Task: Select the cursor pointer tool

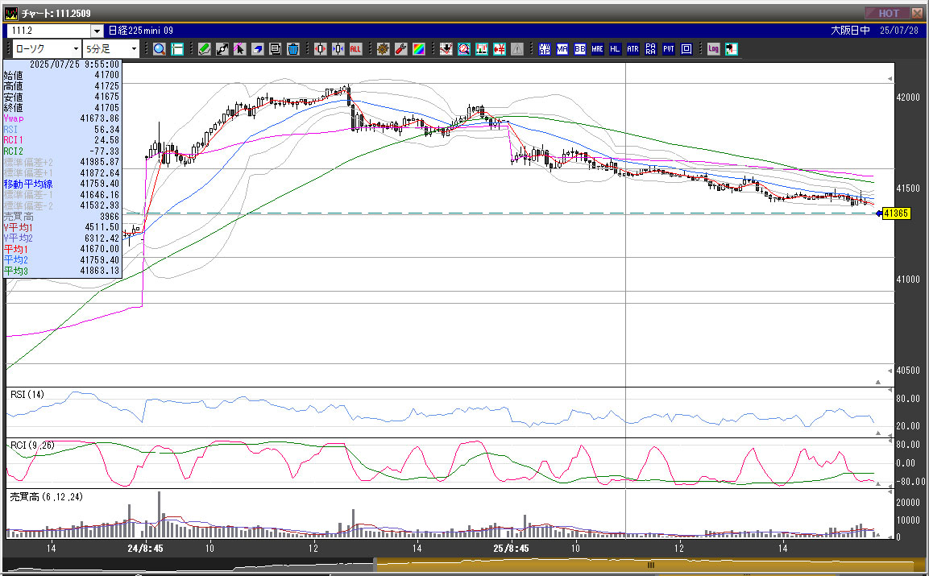Action: point(239,49)
